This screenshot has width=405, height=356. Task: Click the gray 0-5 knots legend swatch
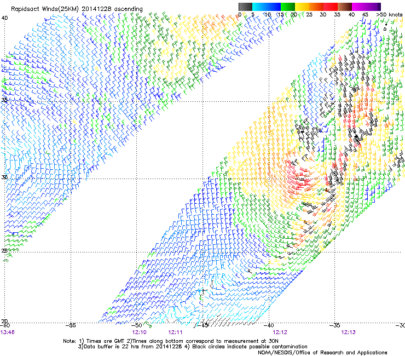tap(245, 7)
